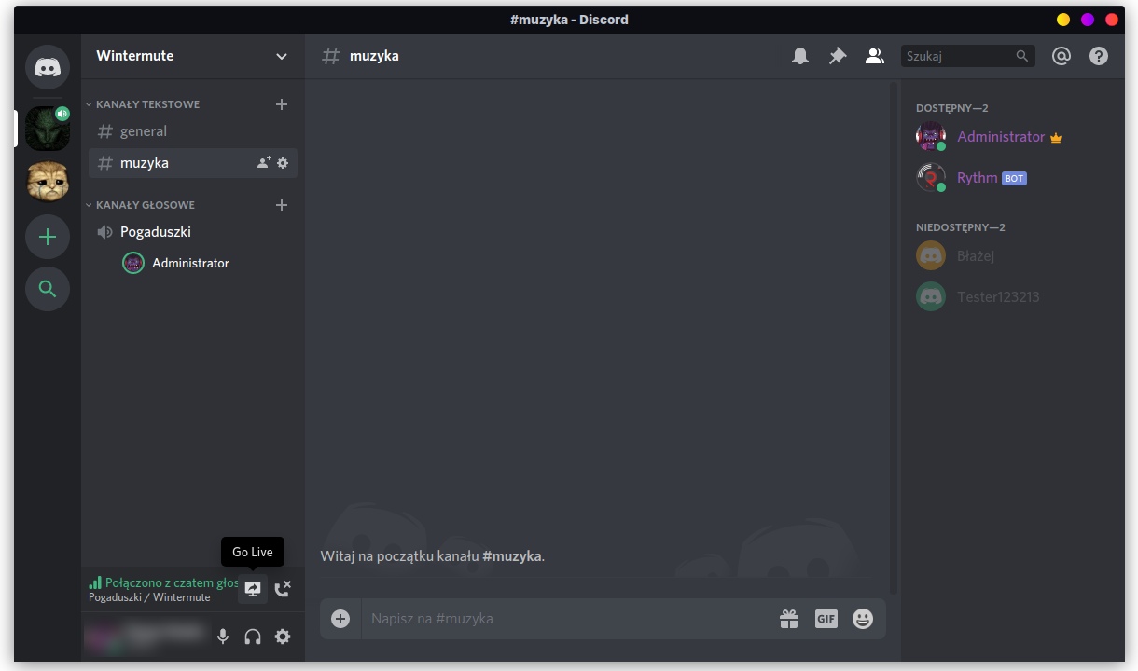Start Go Live screen share
1138x671 pixels.
[x=253, y=589]
